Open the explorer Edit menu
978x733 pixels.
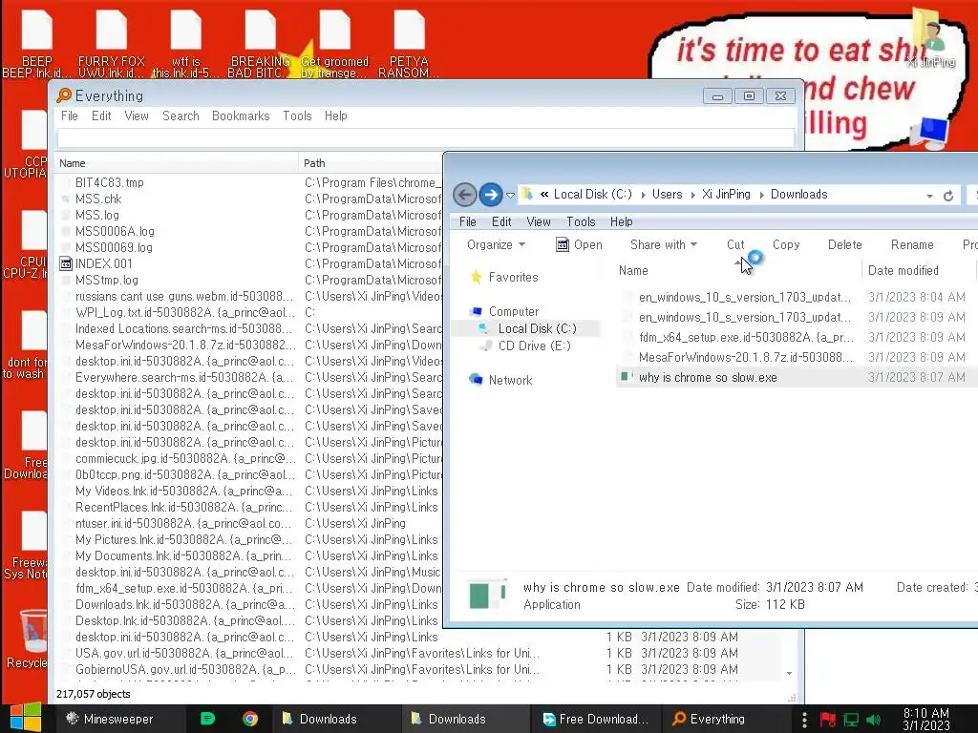pyautogui.click(x=500, y=221)
